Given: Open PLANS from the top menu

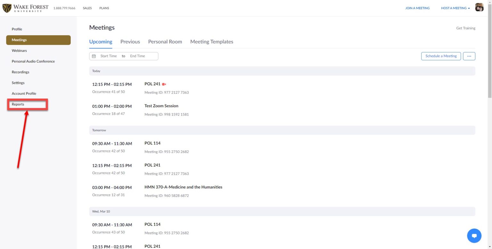Looking at the screenshot, I should coord(104,8).
